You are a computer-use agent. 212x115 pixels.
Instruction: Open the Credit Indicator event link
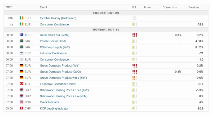point(49,102)
